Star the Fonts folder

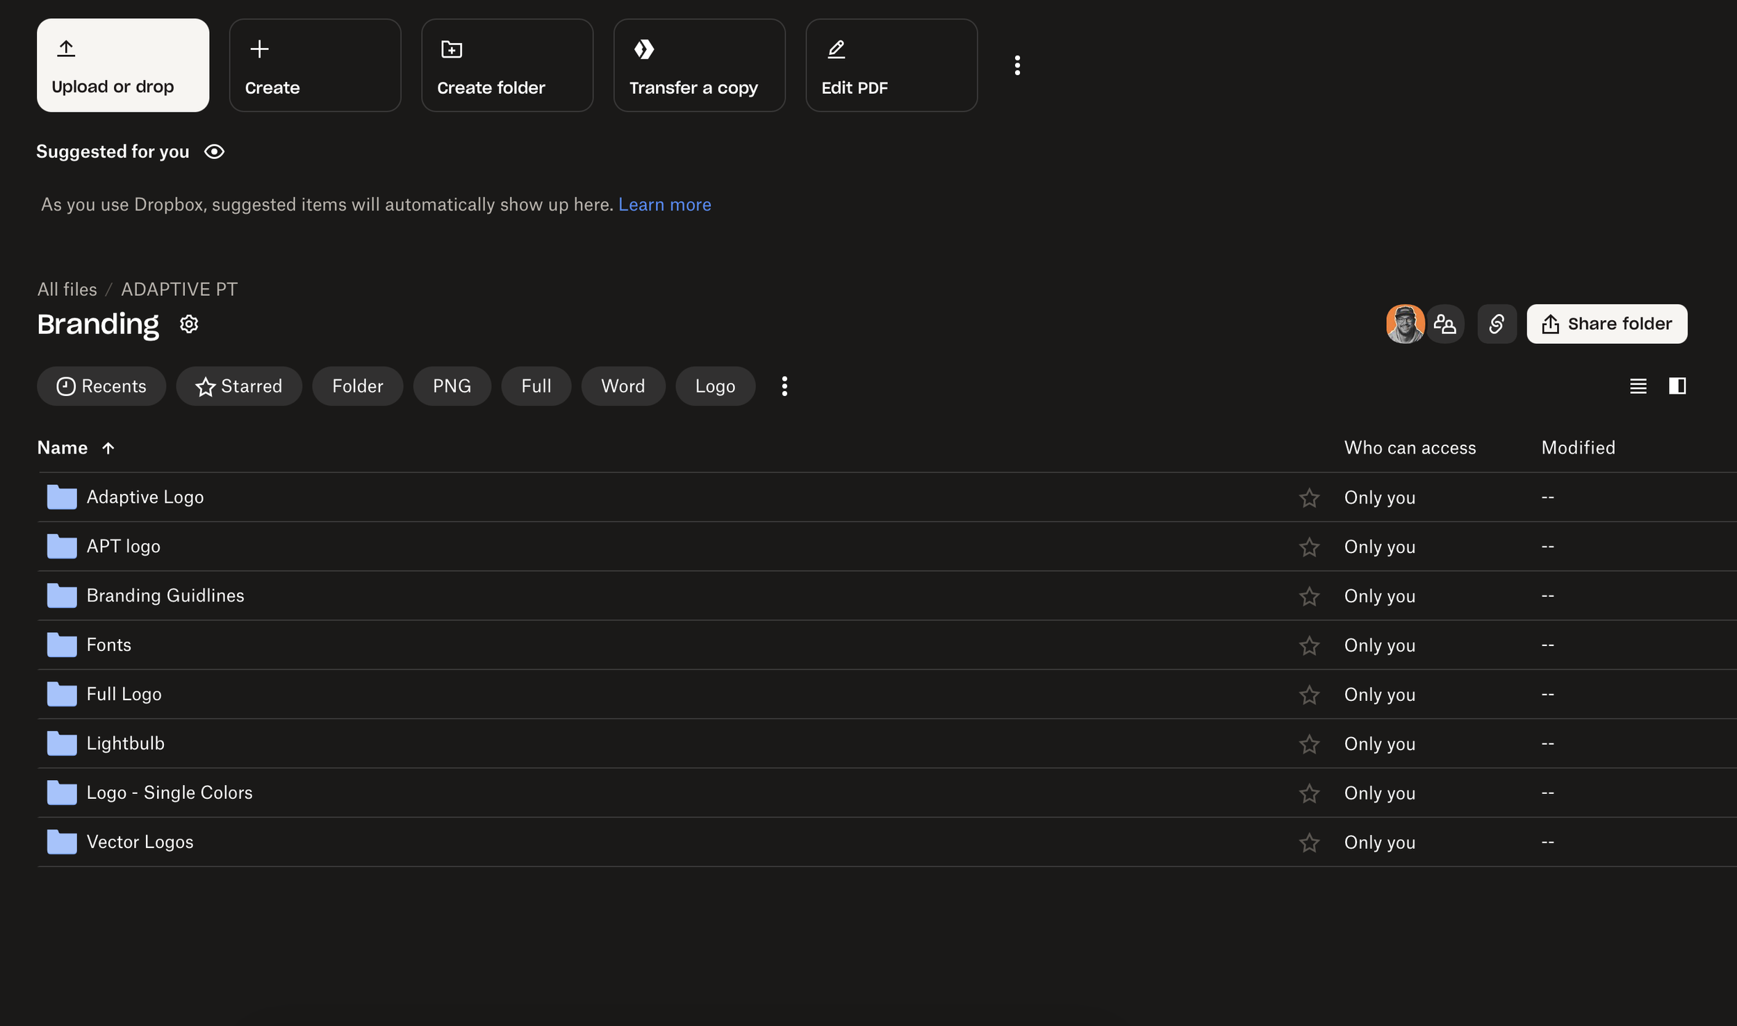[1309, 645]
